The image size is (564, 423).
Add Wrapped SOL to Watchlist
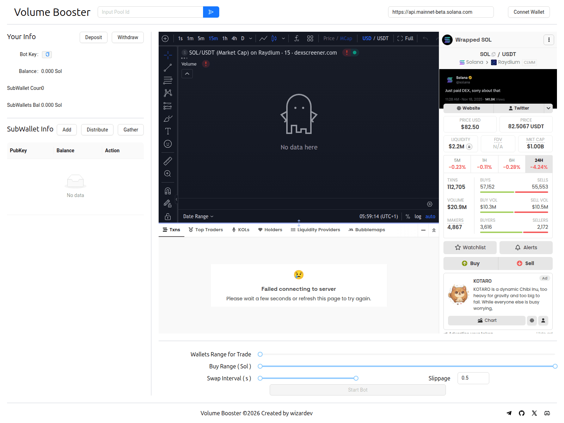(x=470, y=247)
